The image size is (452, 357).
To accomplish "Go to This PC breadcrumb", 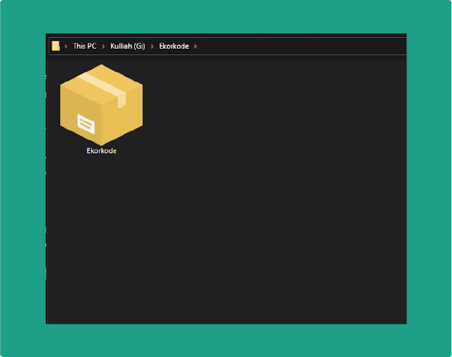I will [x=85, y=46].
